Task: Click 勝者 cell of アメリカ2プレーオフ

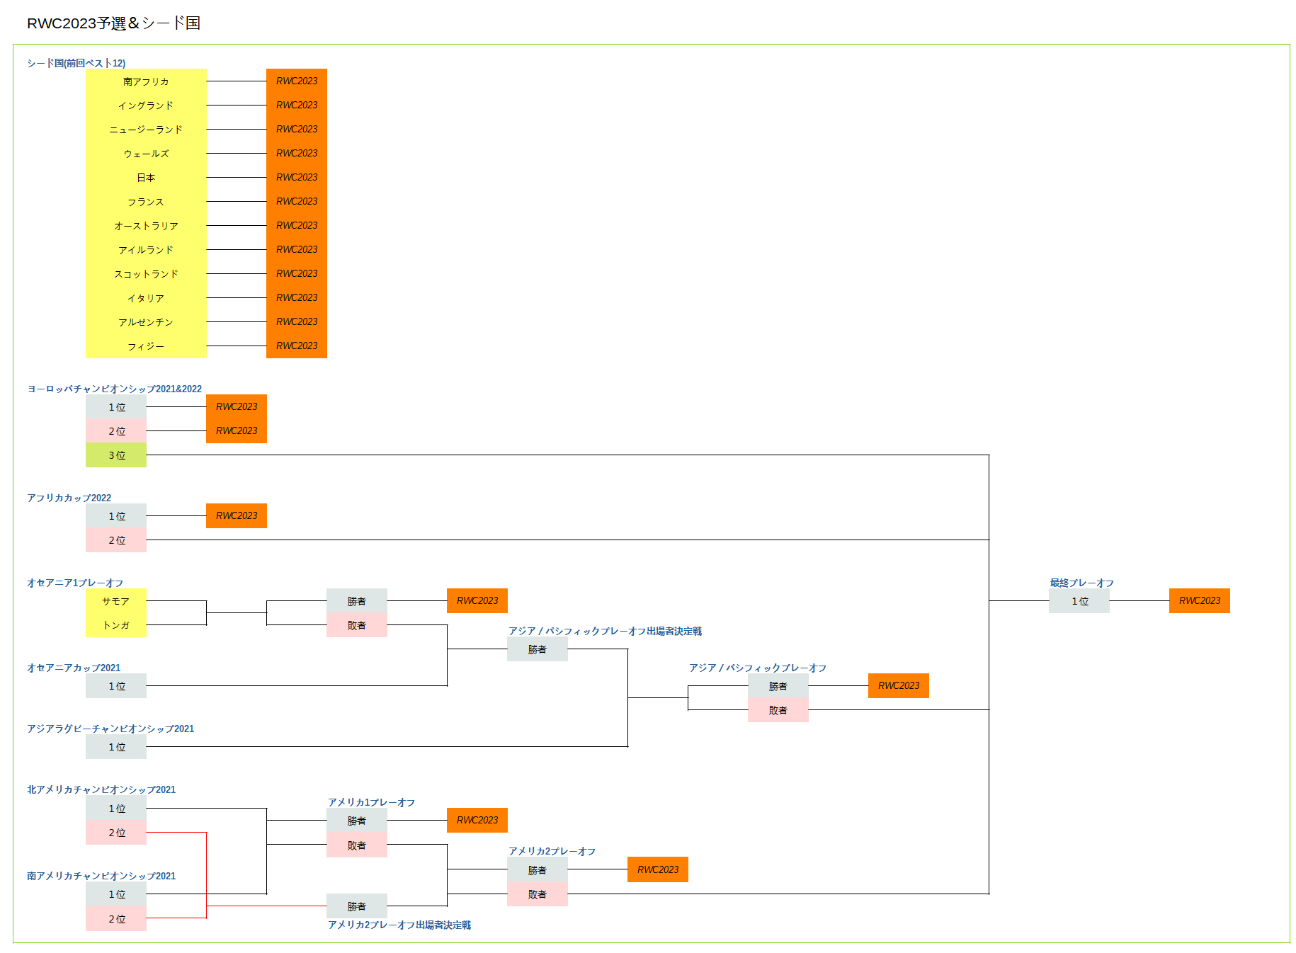Action: click(x=538, y=869)
